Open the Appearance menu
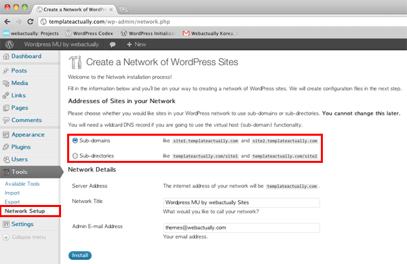The height and width of the screenshot is (264, 407). 28,135
